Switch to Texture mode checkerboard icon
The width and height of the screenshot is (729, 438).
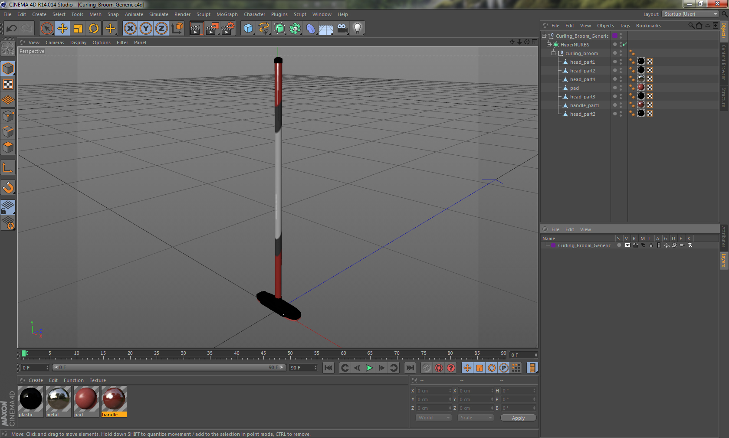tap(8, 84)
